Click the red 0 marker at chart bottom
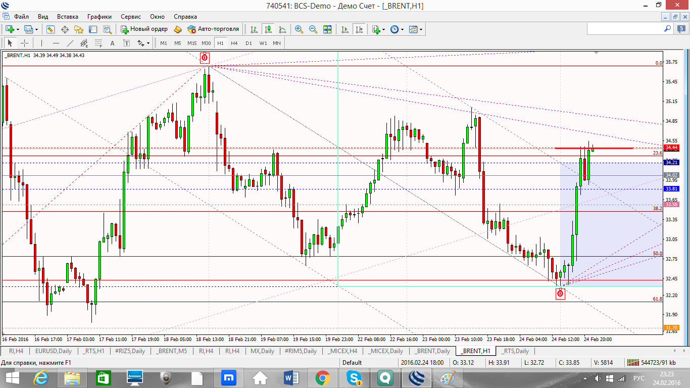The image size is (690, 388). pyautogui.click(x=560, y=294)
